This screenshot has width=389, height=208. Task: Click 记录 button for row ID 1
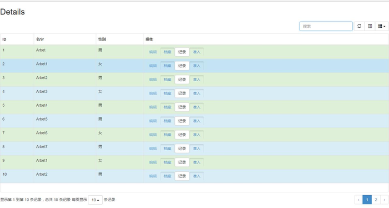182,52
